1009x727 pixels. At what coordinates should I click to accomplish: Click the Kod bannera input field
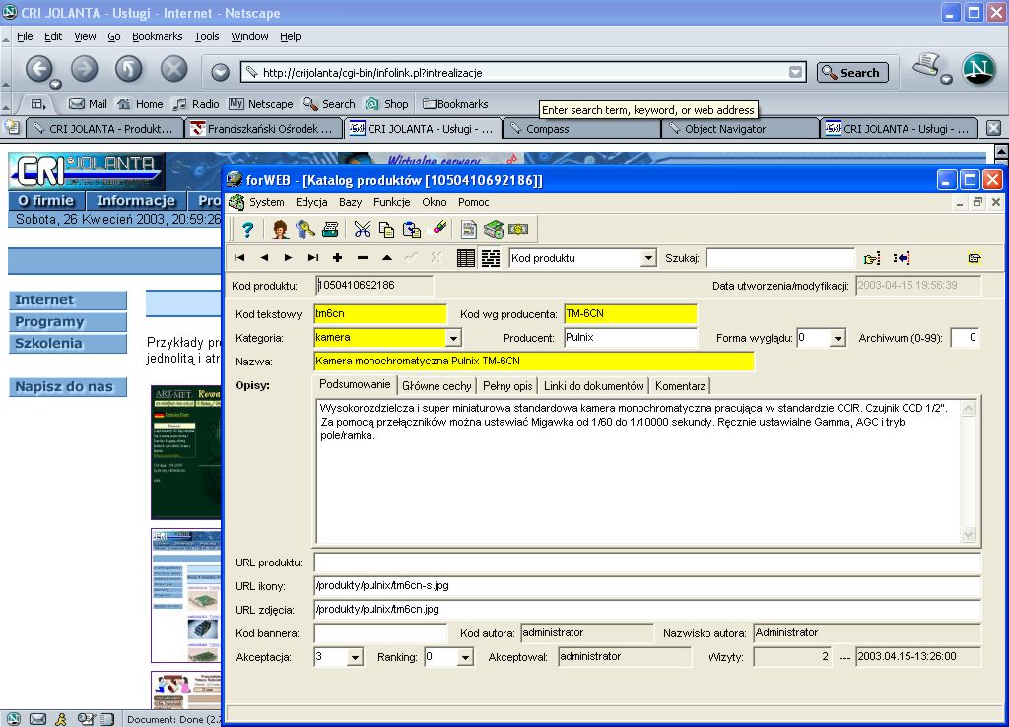(x=380, y=633)
